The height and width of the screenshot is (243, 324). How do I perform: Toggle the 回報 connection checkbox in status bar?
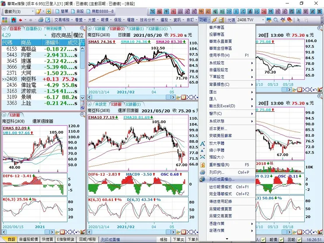[x=299, y=239]
